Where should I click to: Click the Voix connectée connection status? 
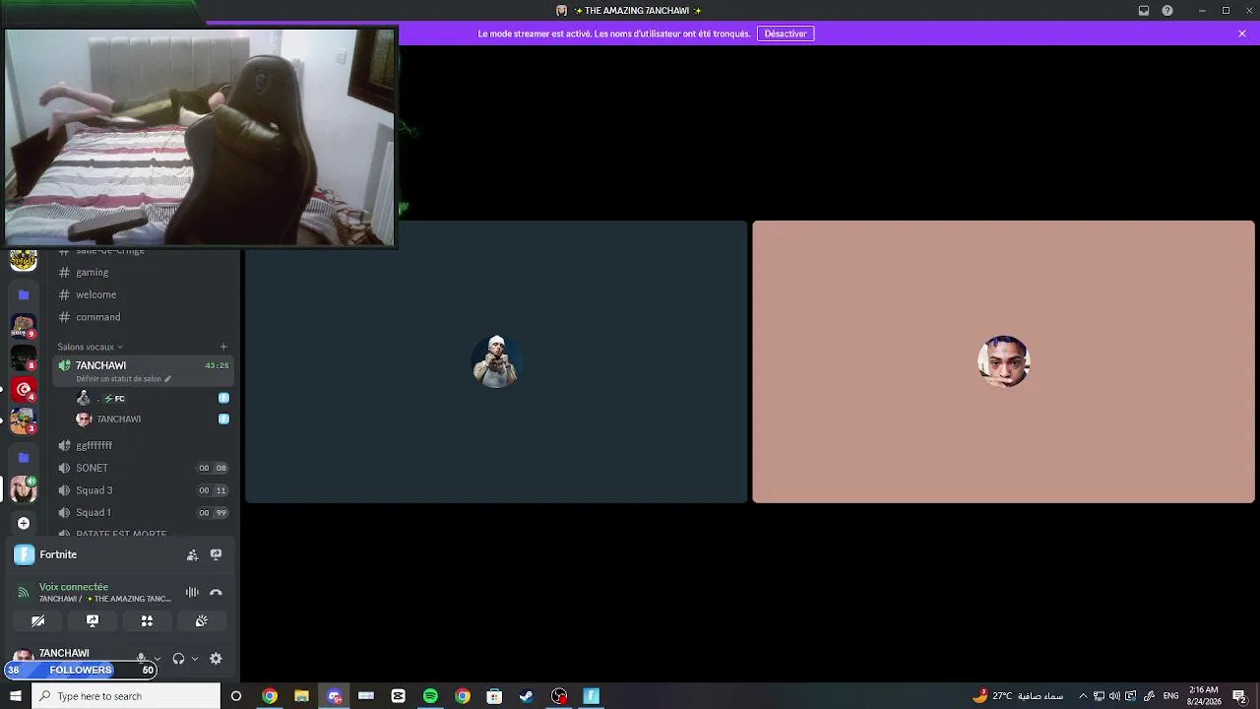pos(74,587)
